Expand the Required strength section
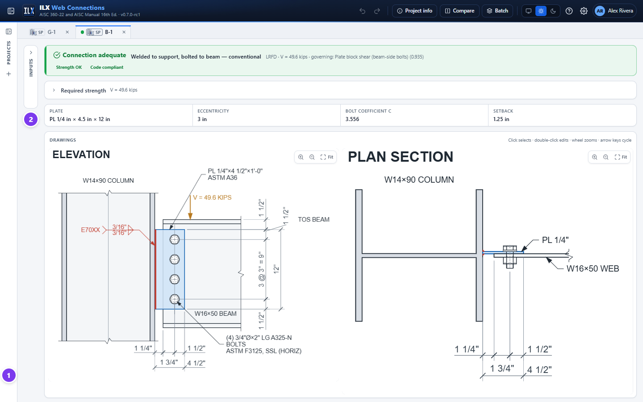Screen dimensions: 643x402 340,90
